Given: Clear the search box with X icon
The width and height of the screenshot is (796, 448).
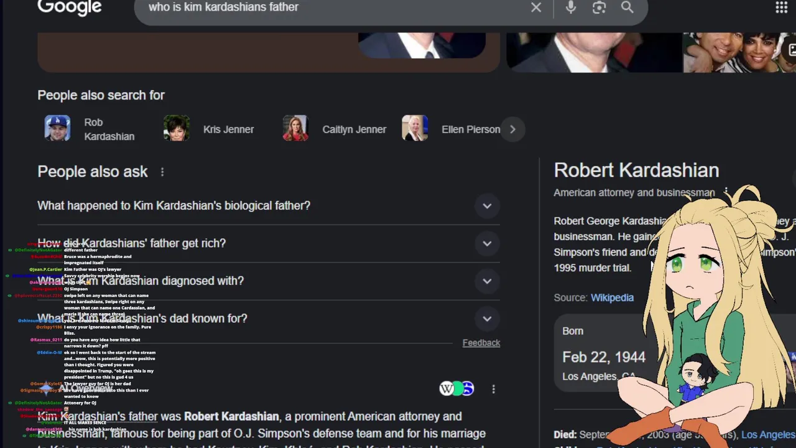Looking at the screenshot, I should click(x=536, y=7).
